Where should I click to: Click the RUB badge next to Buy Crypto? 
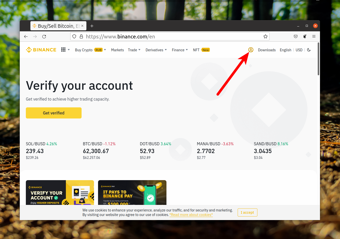(99, 50)
